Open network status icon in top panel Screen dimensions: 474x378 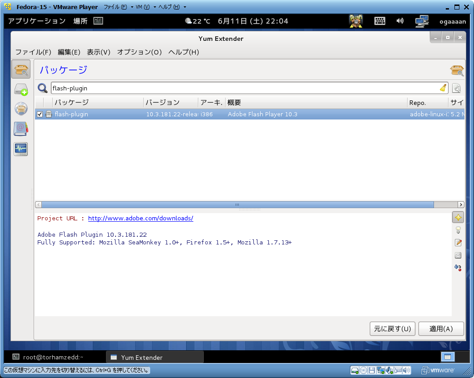point(422,21)
